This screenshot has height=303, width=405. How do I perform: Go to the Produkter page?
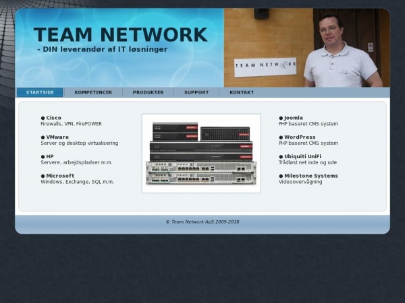click(148, 92)
